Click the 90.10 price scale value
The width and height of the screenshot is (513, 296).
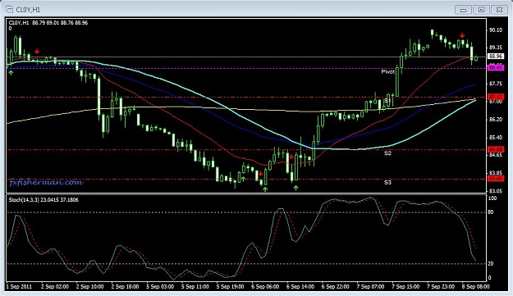tap(496, 30)
